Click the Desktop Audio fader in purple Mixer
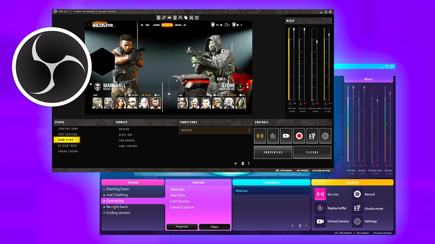 pos(377,101)
